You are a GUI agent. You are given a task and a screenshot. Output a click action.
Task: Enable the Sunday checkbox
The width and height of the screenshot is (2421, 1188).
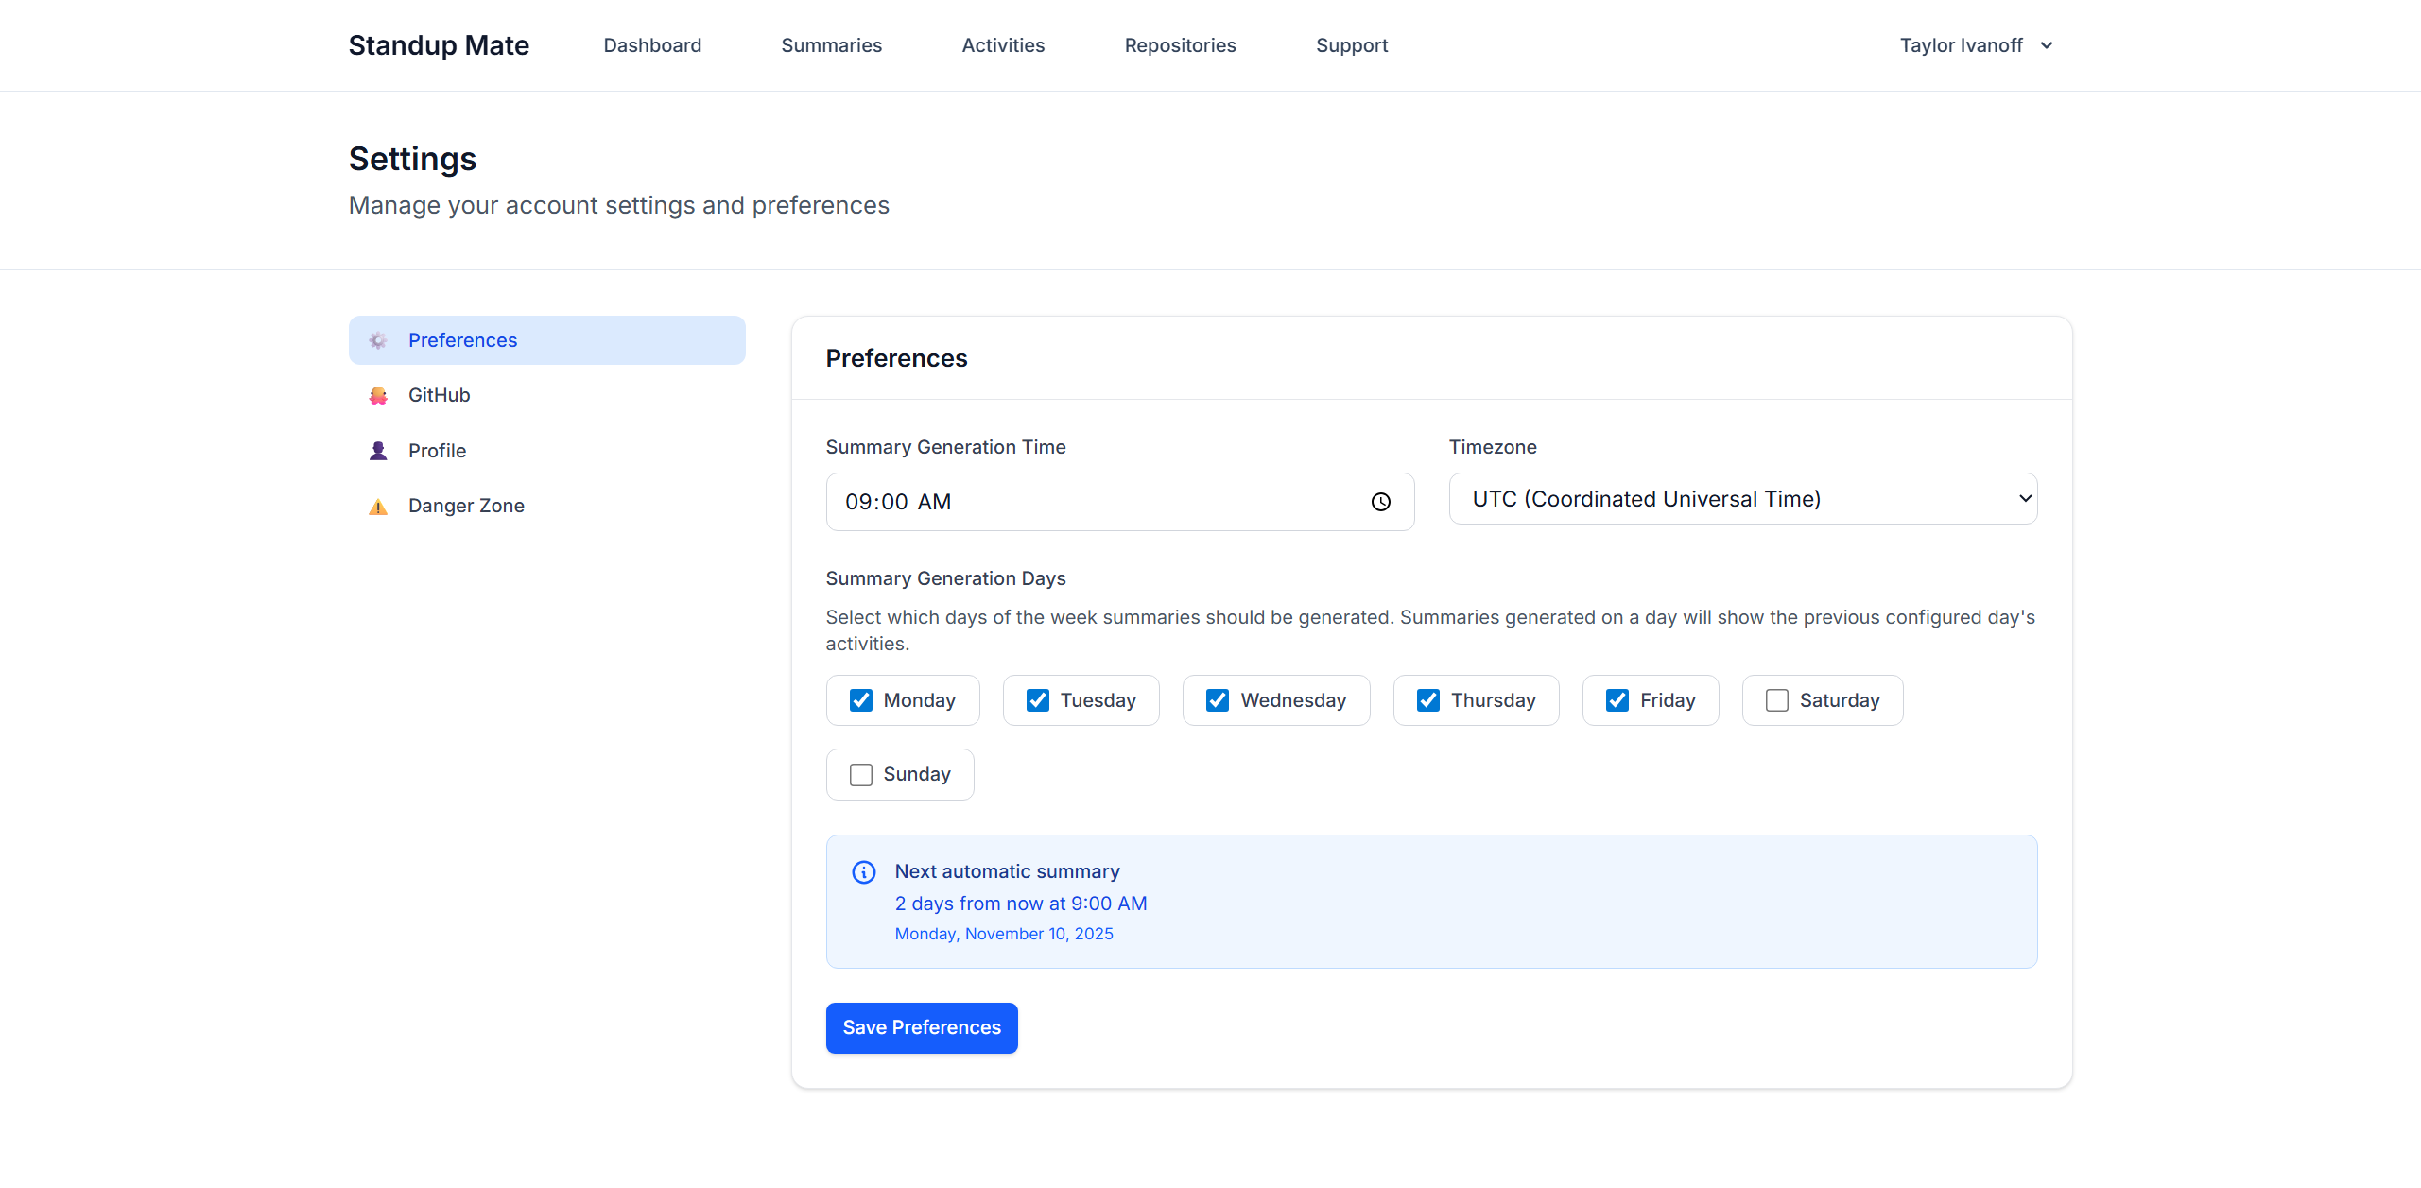pos(860,775)
